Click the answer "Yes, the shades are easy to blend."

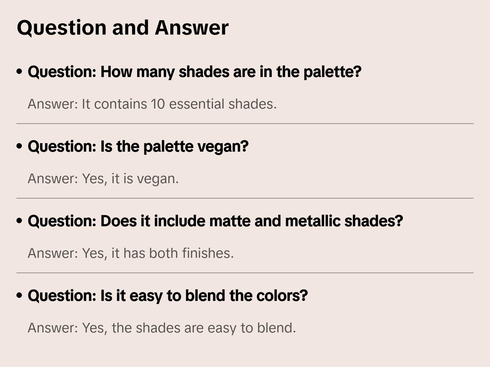pyautogui.click(x=162, y=328)
